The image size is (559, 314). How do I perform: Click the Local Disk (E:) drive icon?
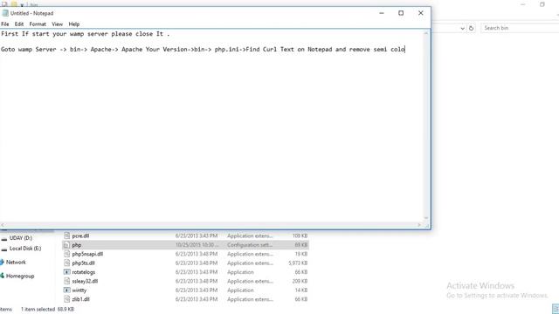pyautogui.click(x=4, y=249)
